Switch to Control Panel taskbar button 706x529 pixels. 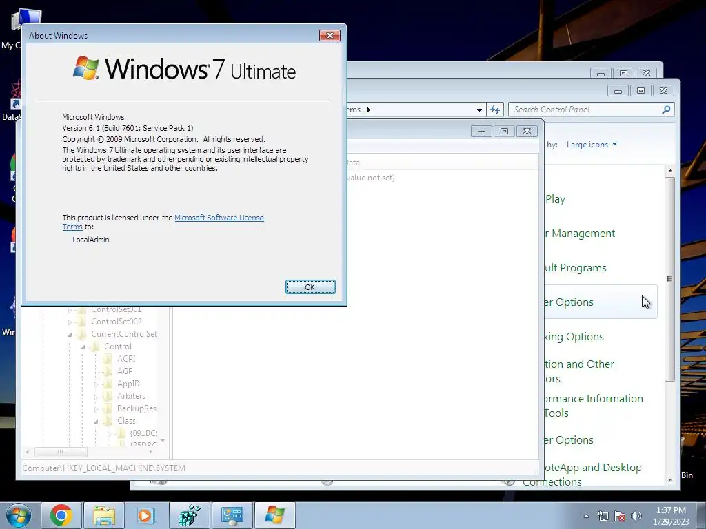[232, 515]
